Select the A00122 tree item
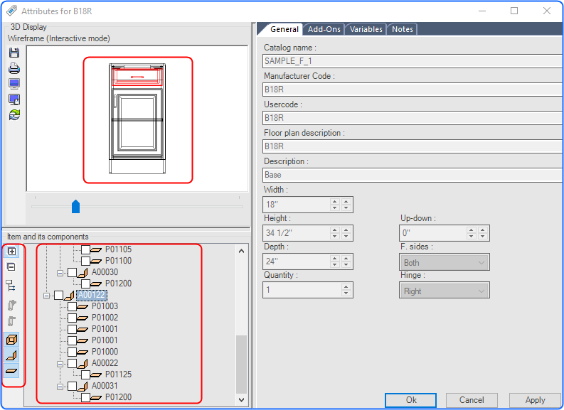This screenshot has width=564, height=410. click(91, 295)
